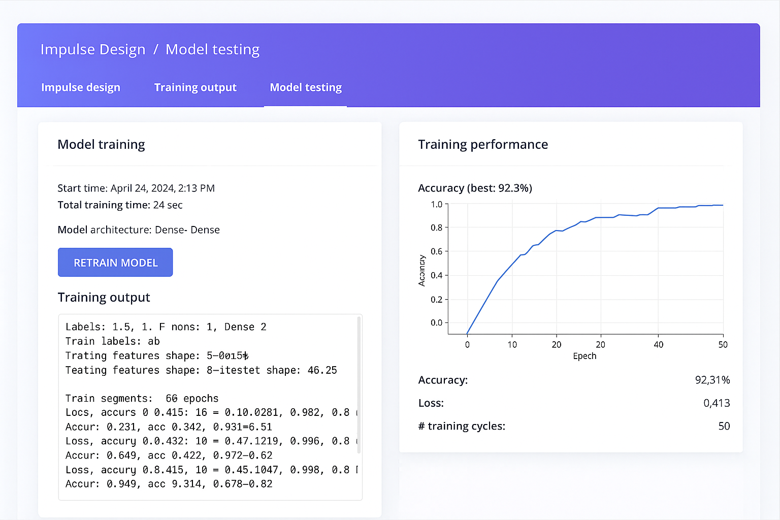Click the Accuracy (best: 92.3%) chart title
780x520 pixels.
pyautogui.click(x=475, y=188)
